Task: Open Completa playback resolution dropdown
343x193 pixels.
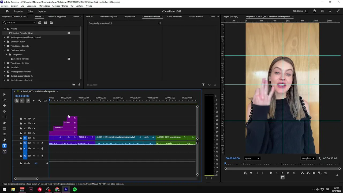Action: 308,158
